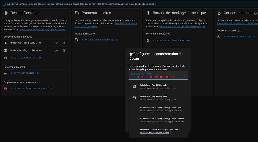Click the solar production add icon

[77, 40]
